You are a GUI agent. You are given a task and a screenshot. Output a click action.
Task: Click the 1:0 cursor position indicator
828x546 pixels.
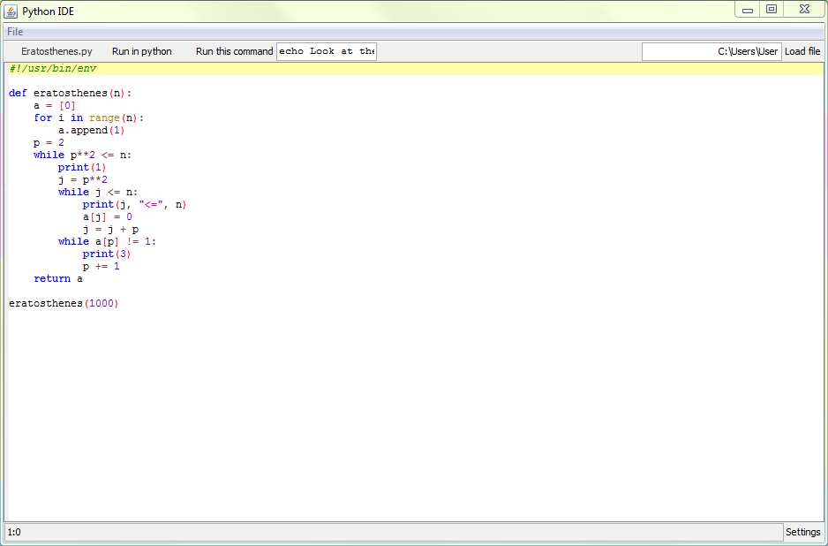coord(15,532)
